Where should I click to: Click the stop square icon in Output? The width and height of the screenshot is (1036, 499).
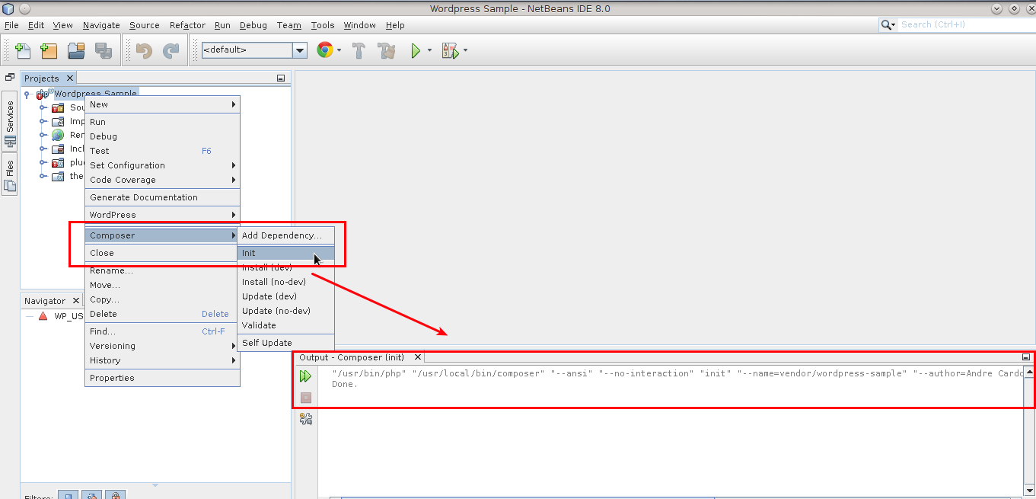[x=305, y=398]
